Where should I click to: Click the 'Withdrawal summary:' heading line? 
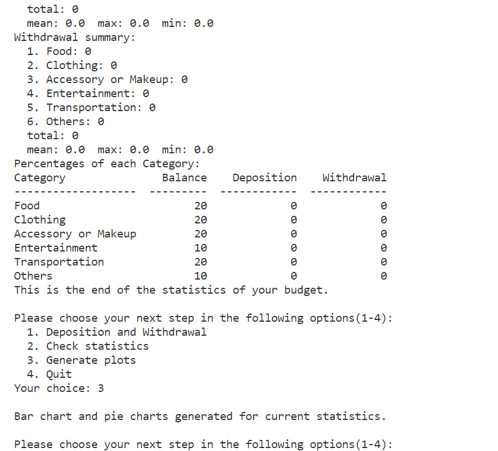pyautogui.click(x=75, y=37)
